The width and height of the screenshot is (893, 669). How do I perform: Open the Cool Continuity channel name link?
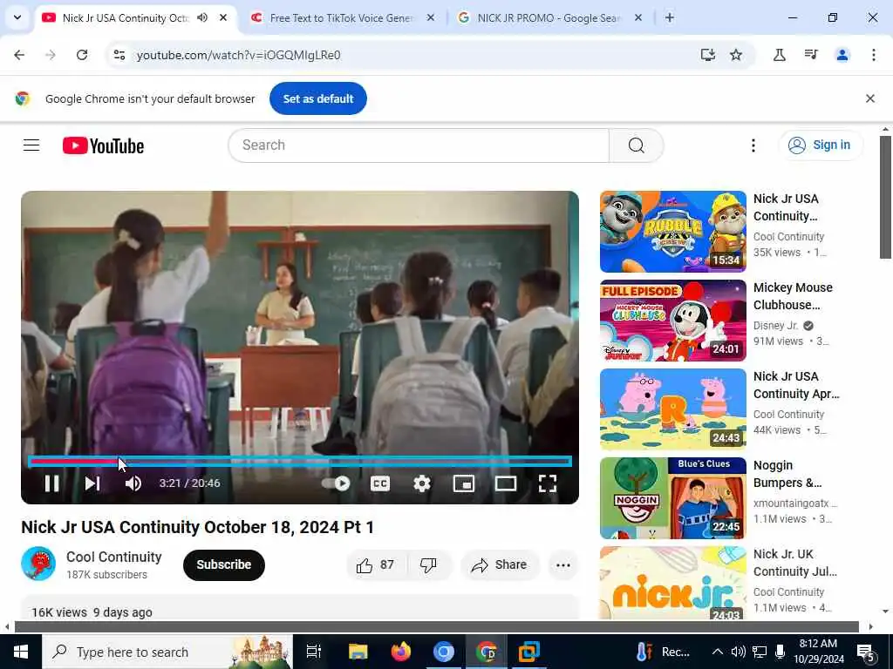tap(114, 557)
